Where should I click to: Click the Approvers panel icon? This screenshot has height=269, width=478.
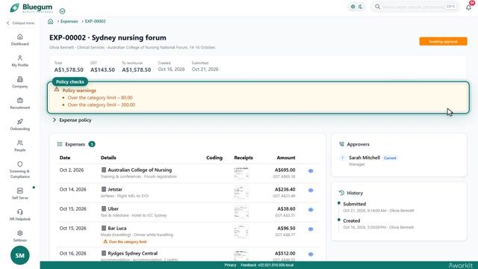point(341,144)
